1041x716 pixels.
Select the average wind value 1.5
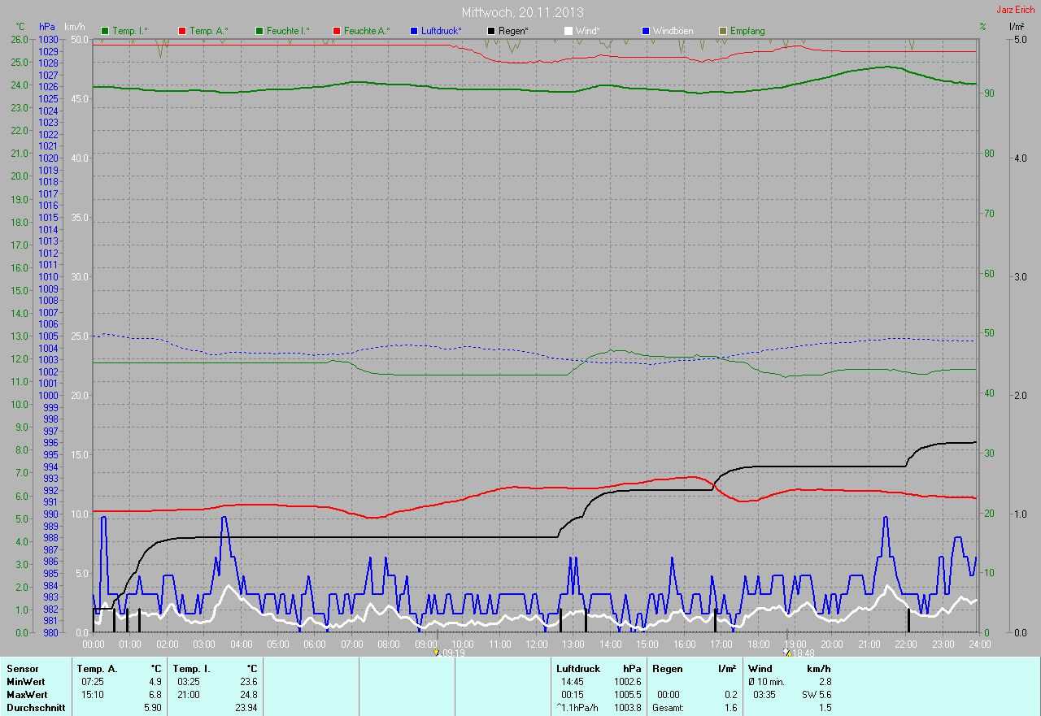pyautogui.click(x=825, y=708)
